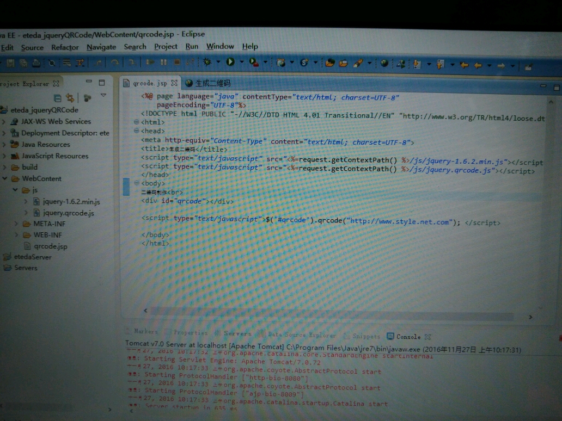Click the Suspend (pause) debug icon
This screenshot has width=562, height=421.
pos(164,63)
